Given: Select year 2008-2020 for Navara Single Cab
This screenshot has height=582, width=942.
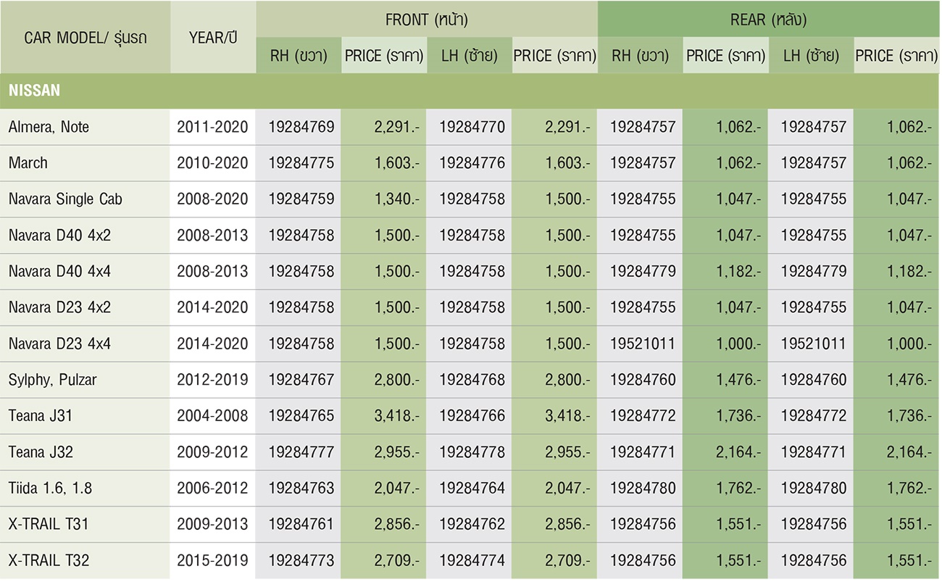Looking at the screenshot, I should coord(212,199).
